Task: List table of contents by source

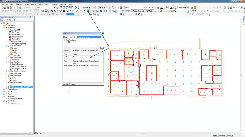Action: pos(5,20)
